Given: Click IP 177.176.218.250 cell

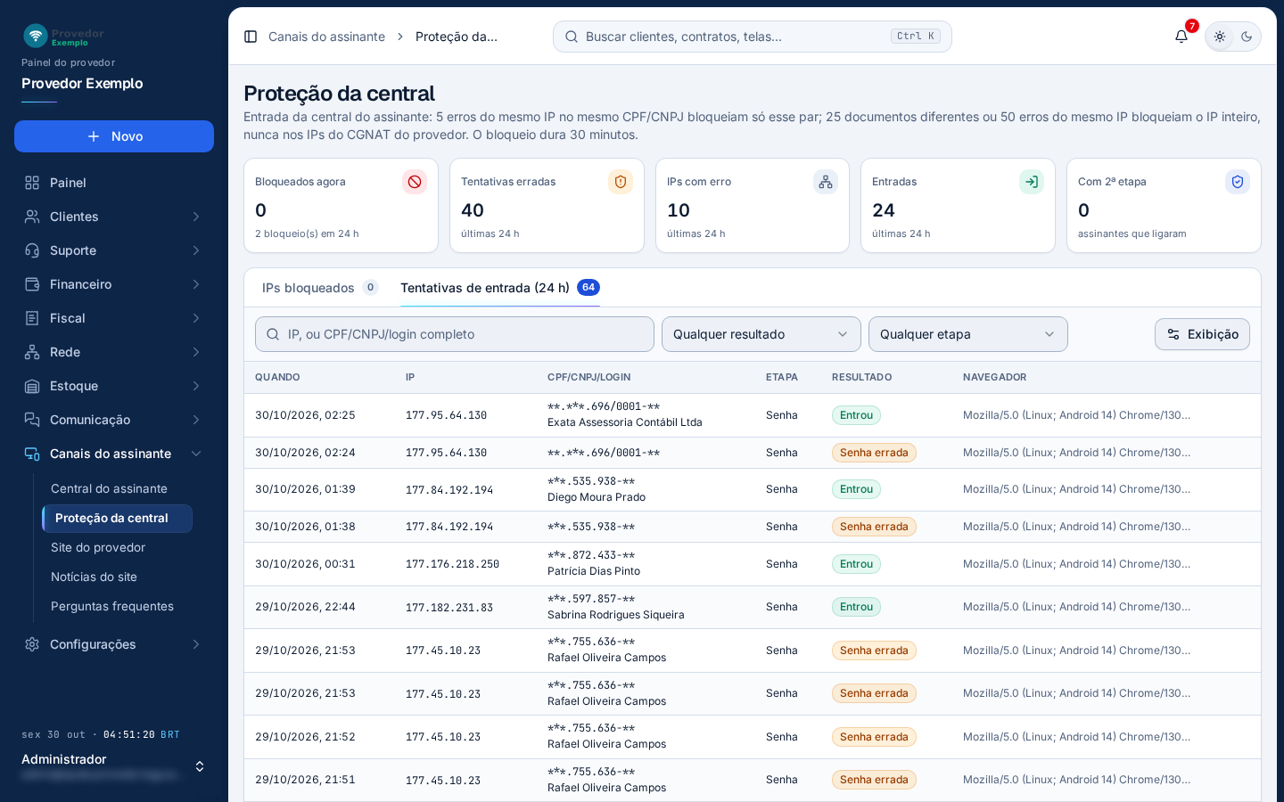Looking at the screenshot, I should (x=452, y=564).
